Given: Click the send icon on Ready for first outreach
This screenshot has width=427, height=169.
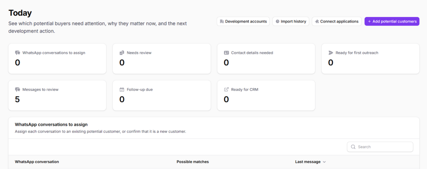Looking at the screenshot, I should click(x=331, y=53).
